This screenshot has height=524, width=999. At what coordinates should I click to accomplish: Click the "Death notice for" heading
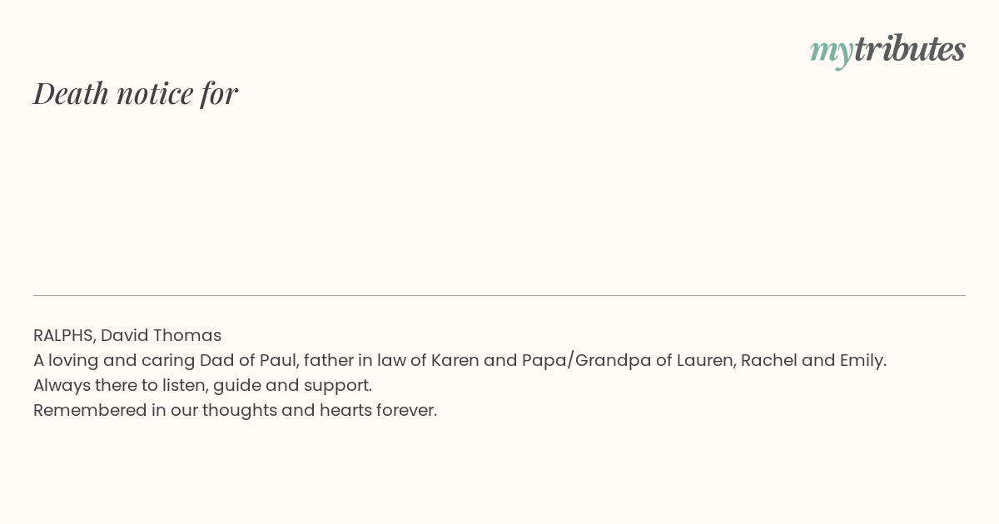136,93
